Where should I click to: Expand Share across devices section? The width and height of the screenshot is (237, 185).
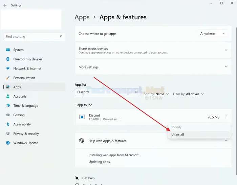tap(226, 50)
